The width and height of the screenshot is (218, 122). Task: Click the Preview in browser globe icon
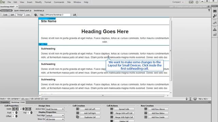tap(36, 15)
